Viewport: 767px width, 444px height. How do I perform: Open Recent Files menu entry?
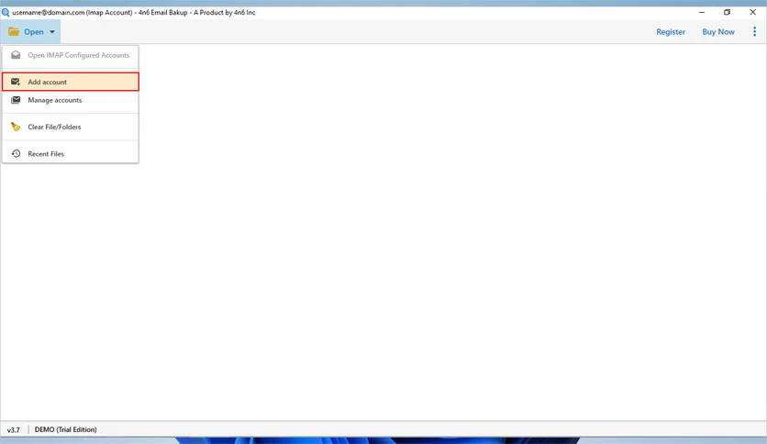71,153
